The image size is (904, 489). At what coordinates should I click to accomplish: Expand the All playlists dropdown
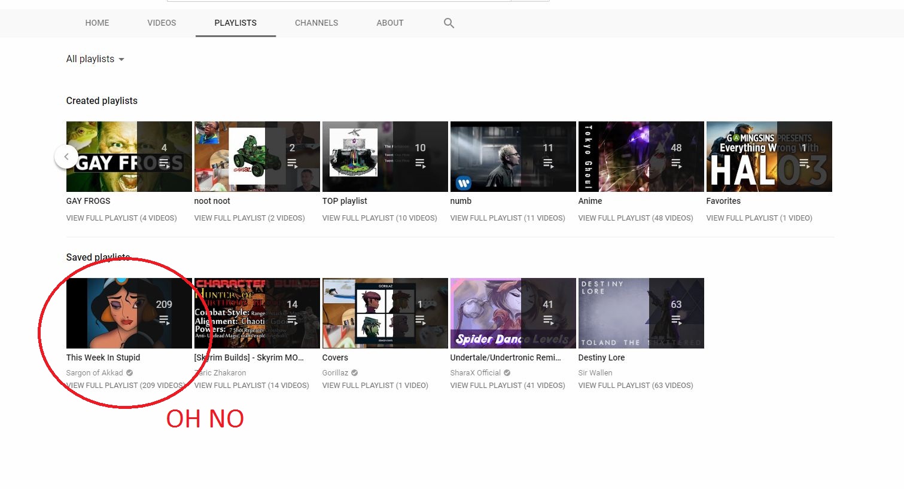coord(95,59)
